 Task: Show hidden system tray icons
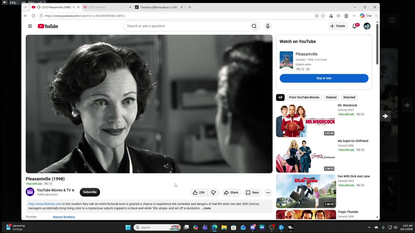coord(369,227)
